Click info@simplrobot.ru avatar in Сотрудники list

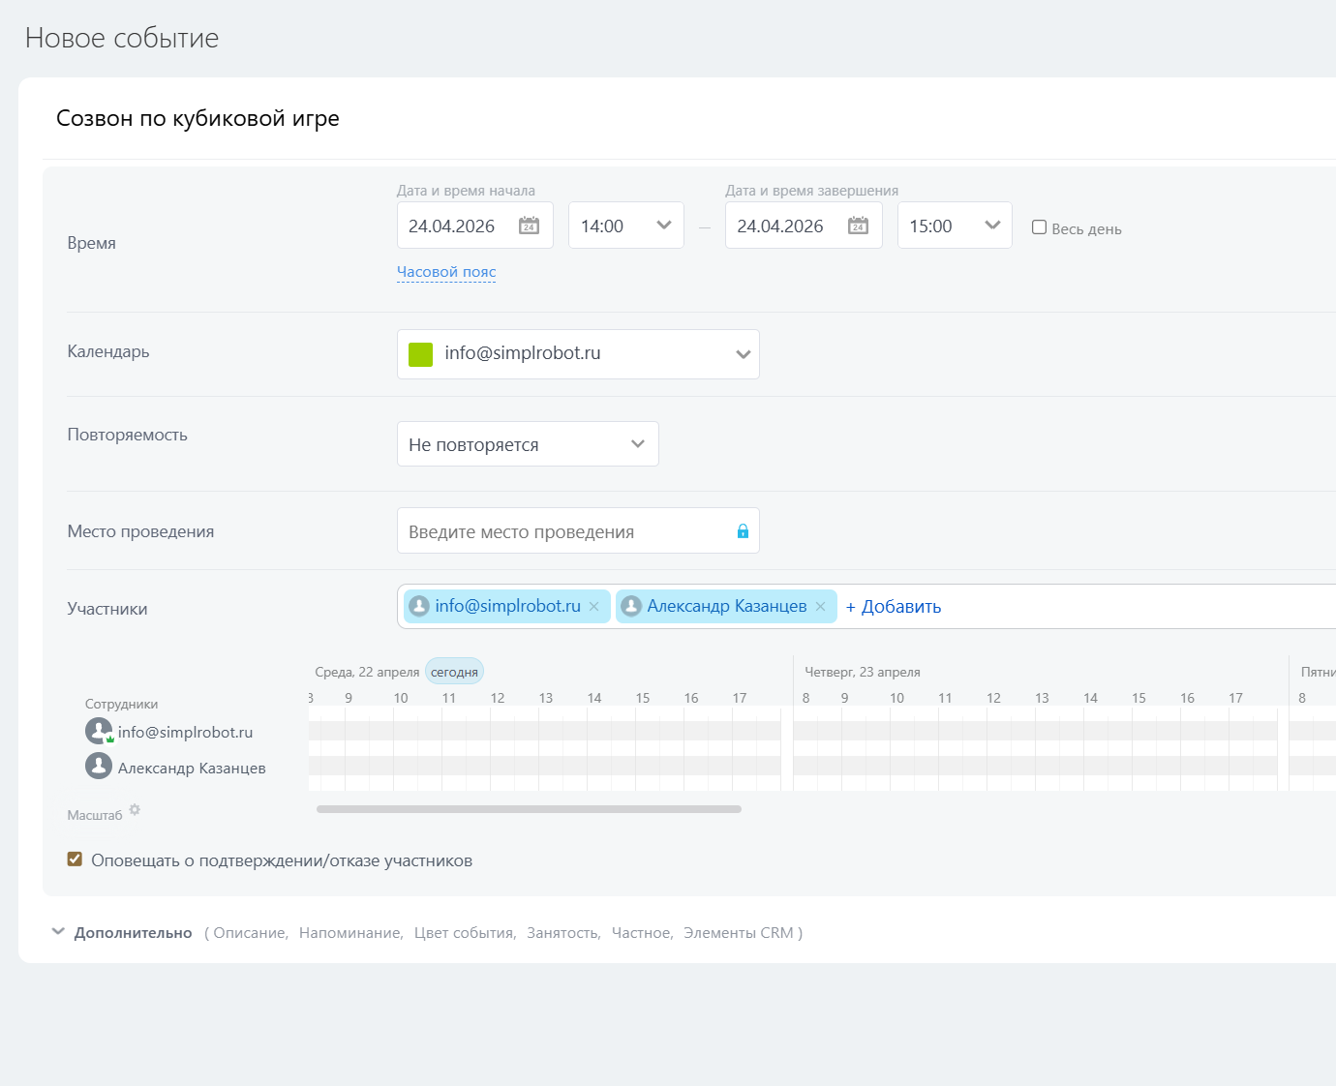click(99, 731)
